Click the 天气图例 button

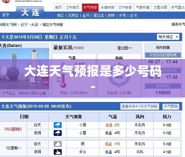pyautogui.click(x=171, y=106)
